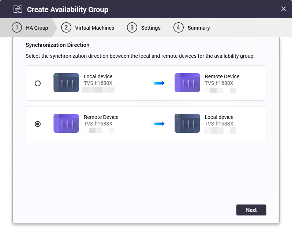The height and width of the screenshot is (229, 292).
Task: Click purple Remote Device NAS icon in first option
Action: (187, 83)
